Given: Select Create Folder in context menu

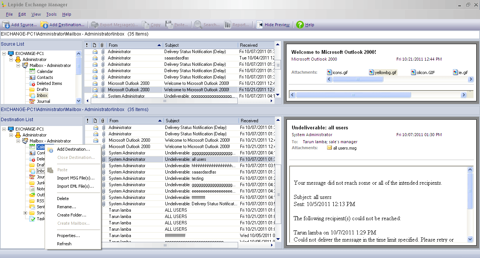Looking at the screenshot, I should point(71,215).
